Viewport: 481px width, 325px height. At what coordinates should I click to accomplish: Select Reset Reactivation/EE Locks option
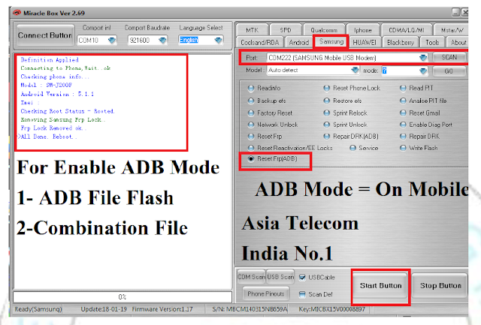tap(251, 148)
